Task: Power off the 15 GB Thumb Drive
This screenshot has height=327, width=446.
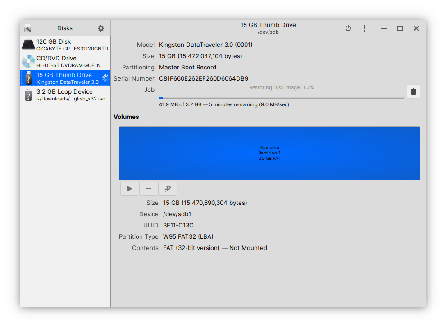Action: pyautogui.click(x=348, y=28)
